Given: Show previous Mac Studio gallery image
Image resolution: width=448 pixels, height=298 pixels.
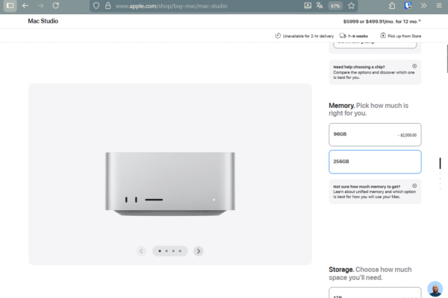Looking at the screenshot, I should click(x=141, y=251).
